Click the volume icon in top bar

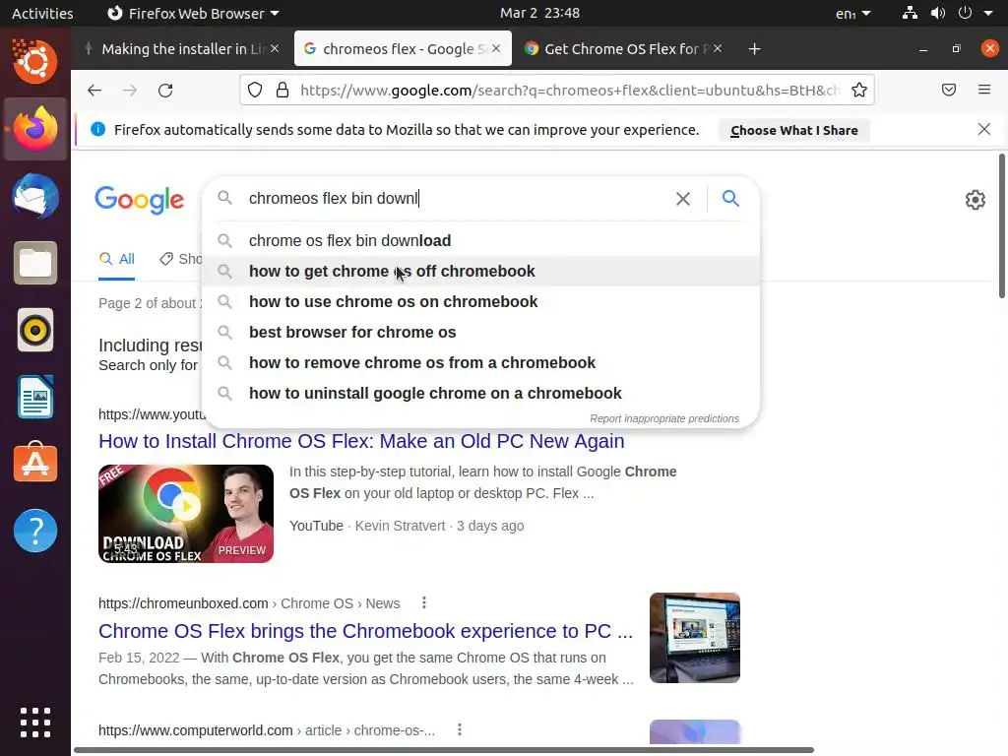pyautogui.click(x=938, y=13)
